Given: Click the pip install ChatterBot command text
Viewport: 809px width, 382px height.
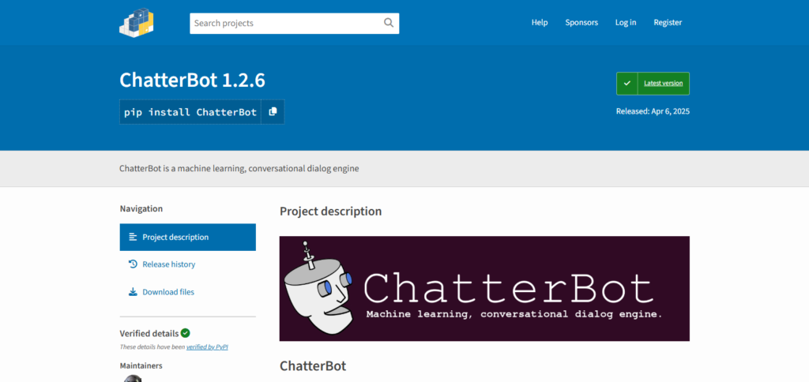Looking at the screenshot, I should (190, 112).
